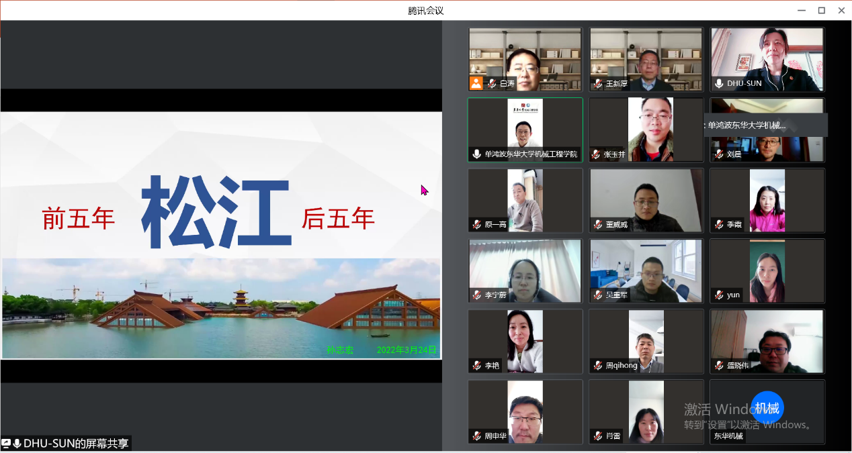Click the 东华机械 participant name label
The image size is (852, 453).
coord(728,436)
